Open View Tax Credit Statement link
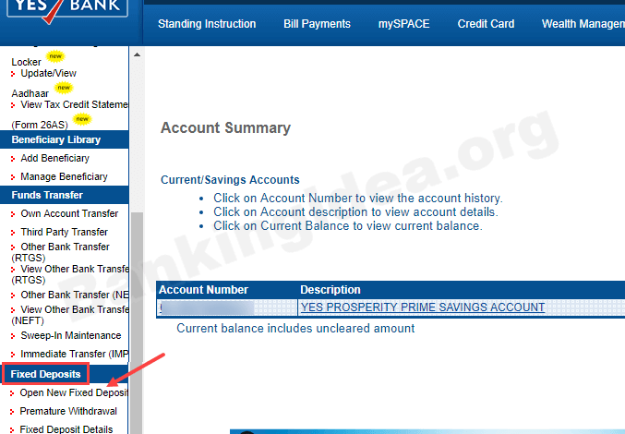 coord(75,104)
